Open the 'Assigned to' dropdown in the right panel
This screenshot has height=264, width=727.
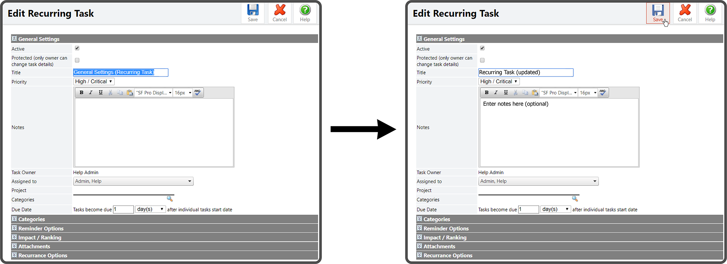click(x=538, y=181)
